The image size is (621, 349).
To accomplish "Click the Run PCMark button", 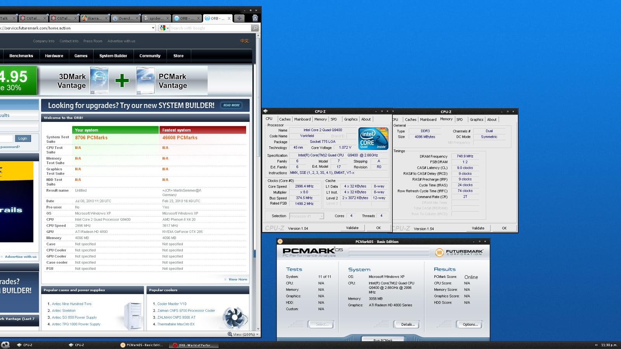I will pos(383,340).
